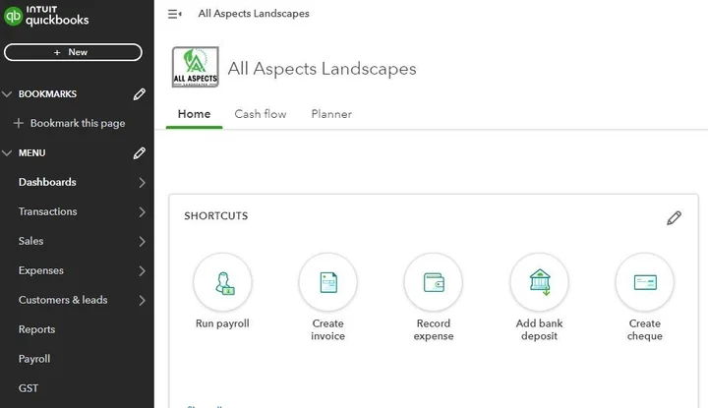Click the All Aspects Landscapes company logo

tap(196, 68)
